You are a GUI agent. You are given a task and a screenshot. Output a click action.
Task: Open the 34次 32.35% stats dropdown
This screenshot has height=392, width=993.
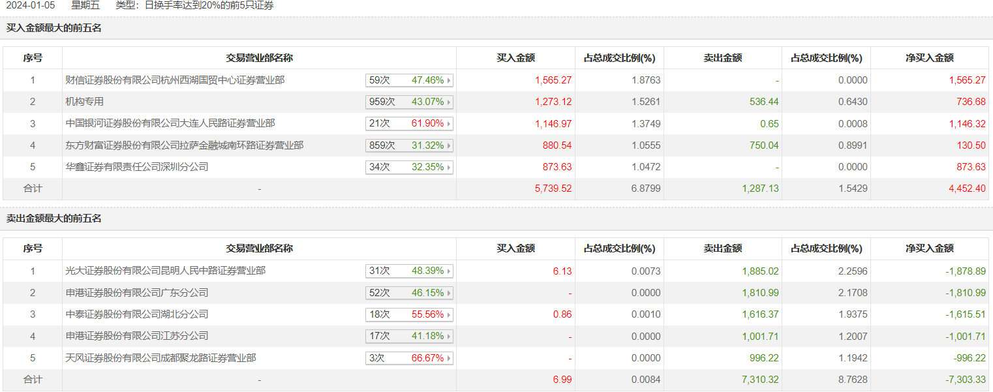(x=409, y=167)
